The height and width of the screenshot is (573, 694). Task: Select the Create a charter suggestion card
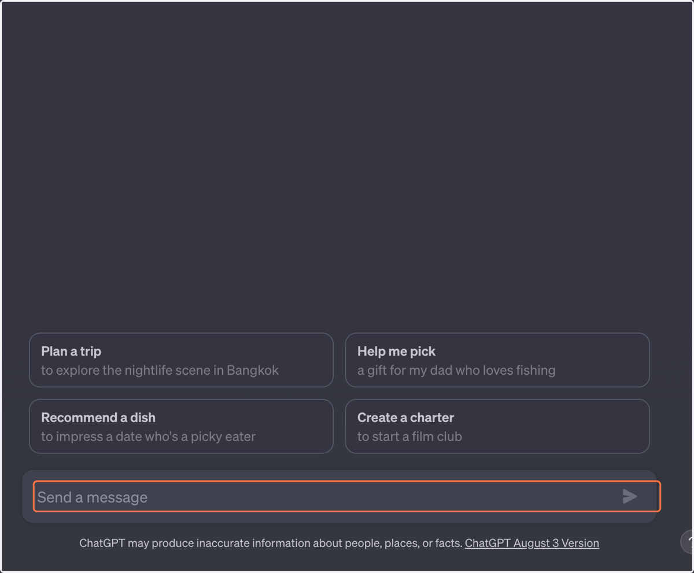497,426
